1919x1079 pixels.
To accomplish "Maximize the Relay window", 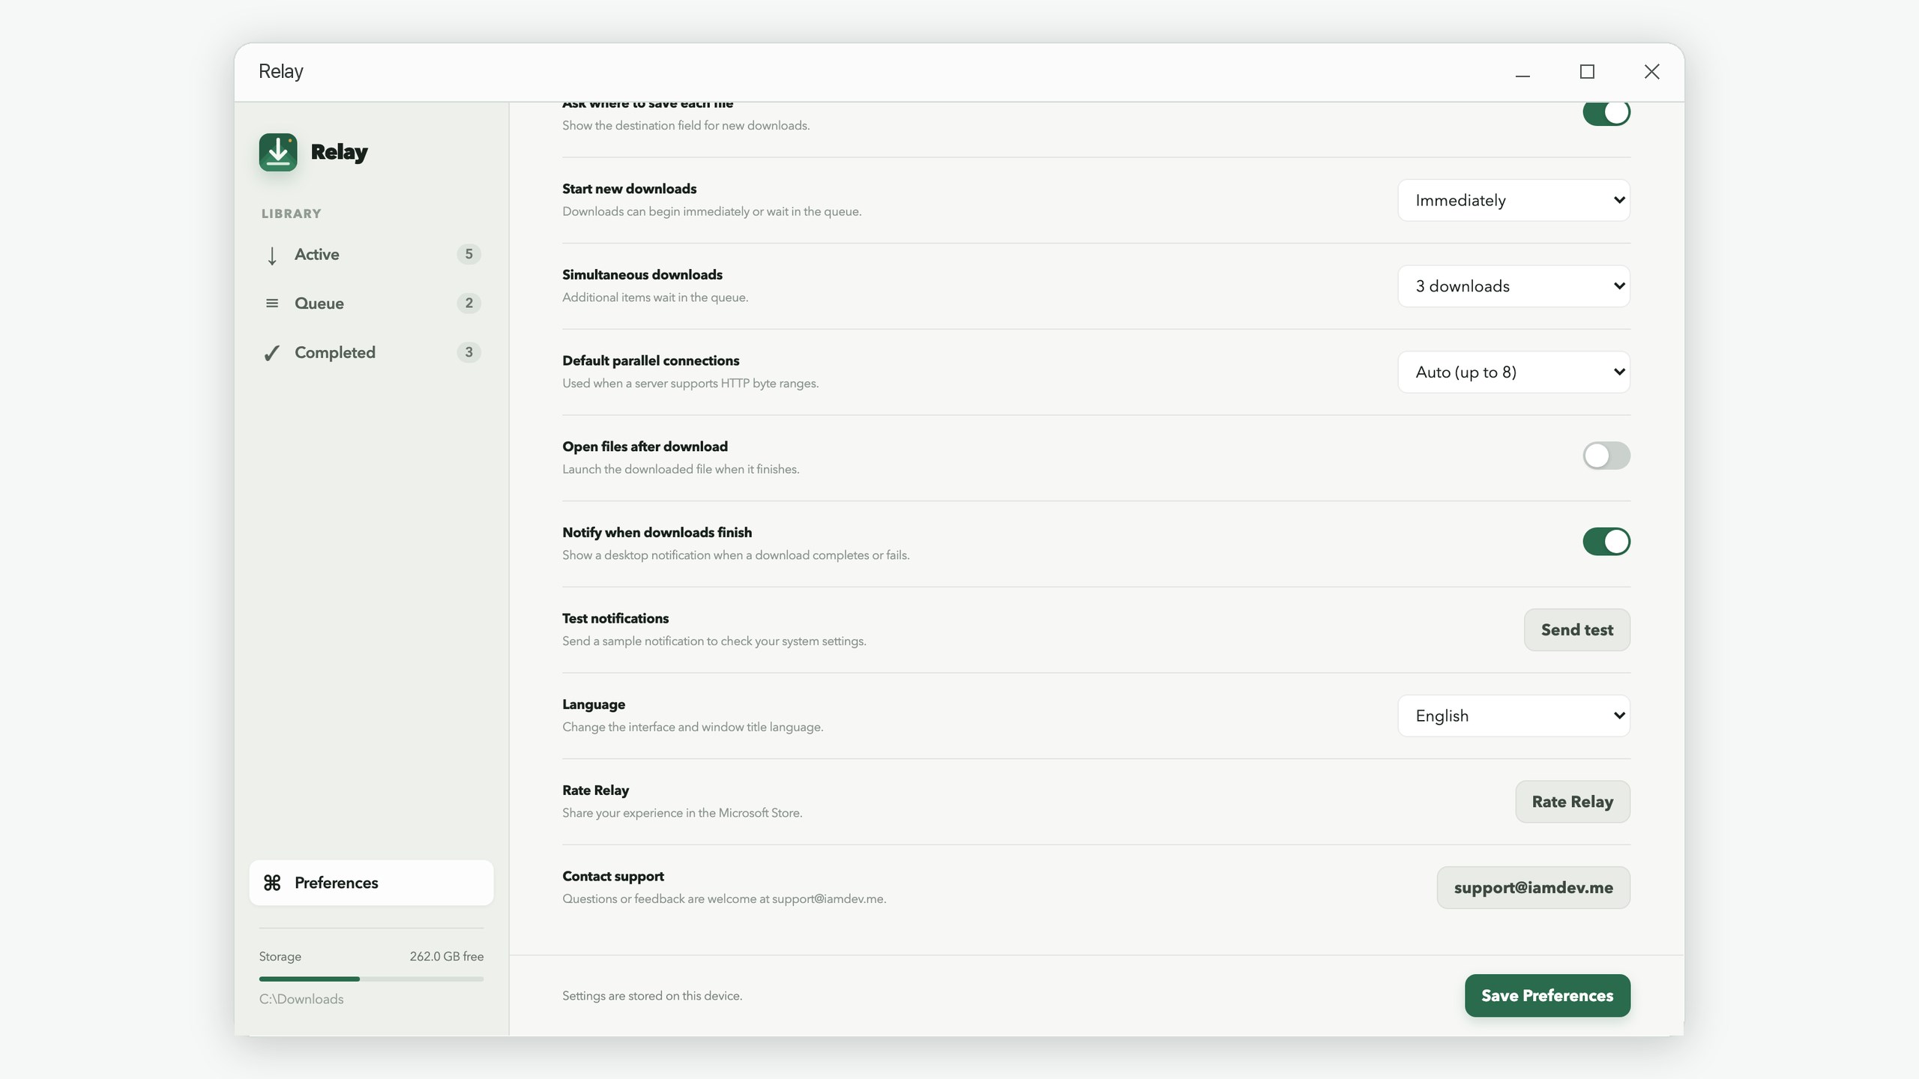I will 1587,72.
